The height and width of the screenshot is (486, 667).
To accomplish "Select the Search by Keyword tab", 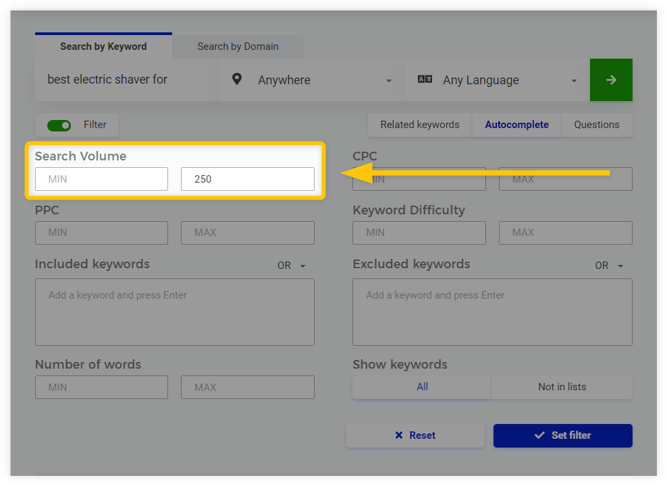I will 103,47.
